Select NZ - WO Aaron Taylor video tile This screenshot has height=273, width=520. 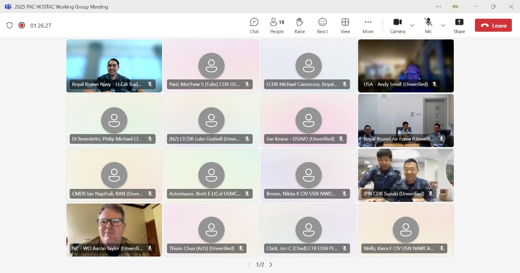coord(114,230)
